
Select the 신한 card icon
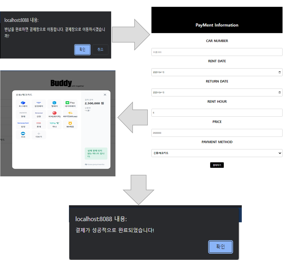pos(39,114)
